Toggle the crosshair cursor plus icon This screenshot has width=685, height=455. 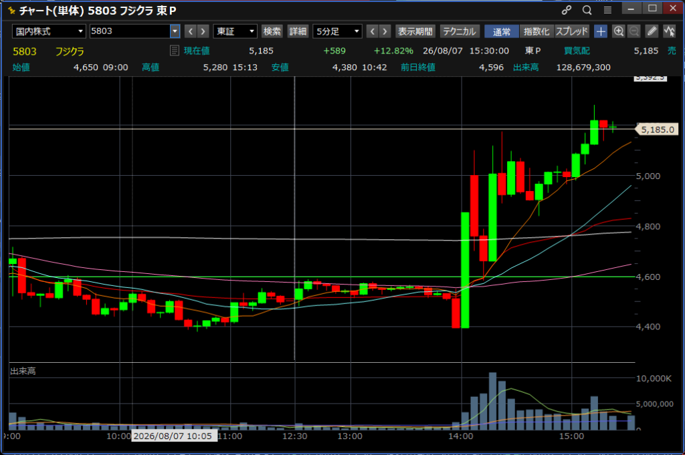tap(601, 31)
